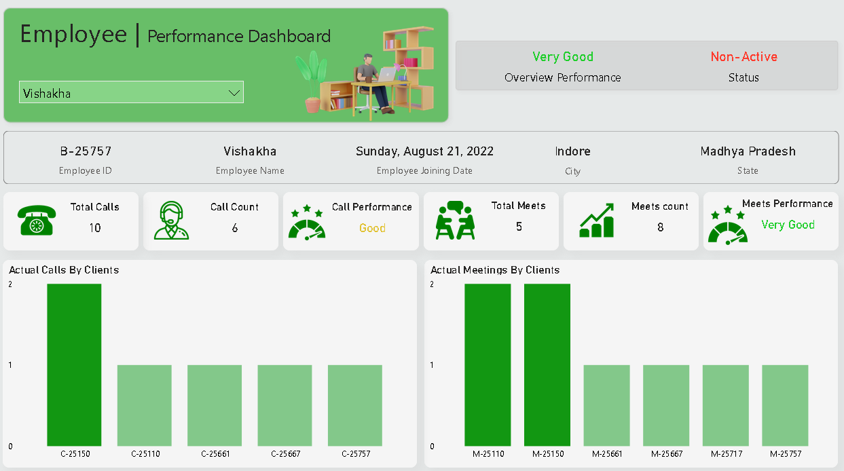
Task: Select the M-25110 bar in meetings chart
Action: (488, 364)
